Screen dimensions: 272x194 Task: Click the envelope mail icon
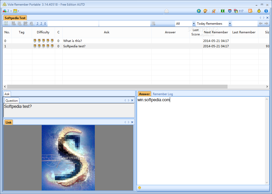pyautogui.click(x=167, y=11)
